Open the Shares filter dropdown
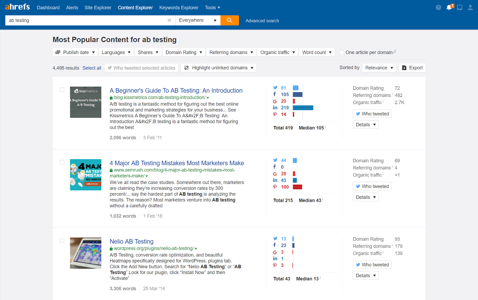Image resolution: width=478 pixels, height=300 pixels. coord(148,52)
